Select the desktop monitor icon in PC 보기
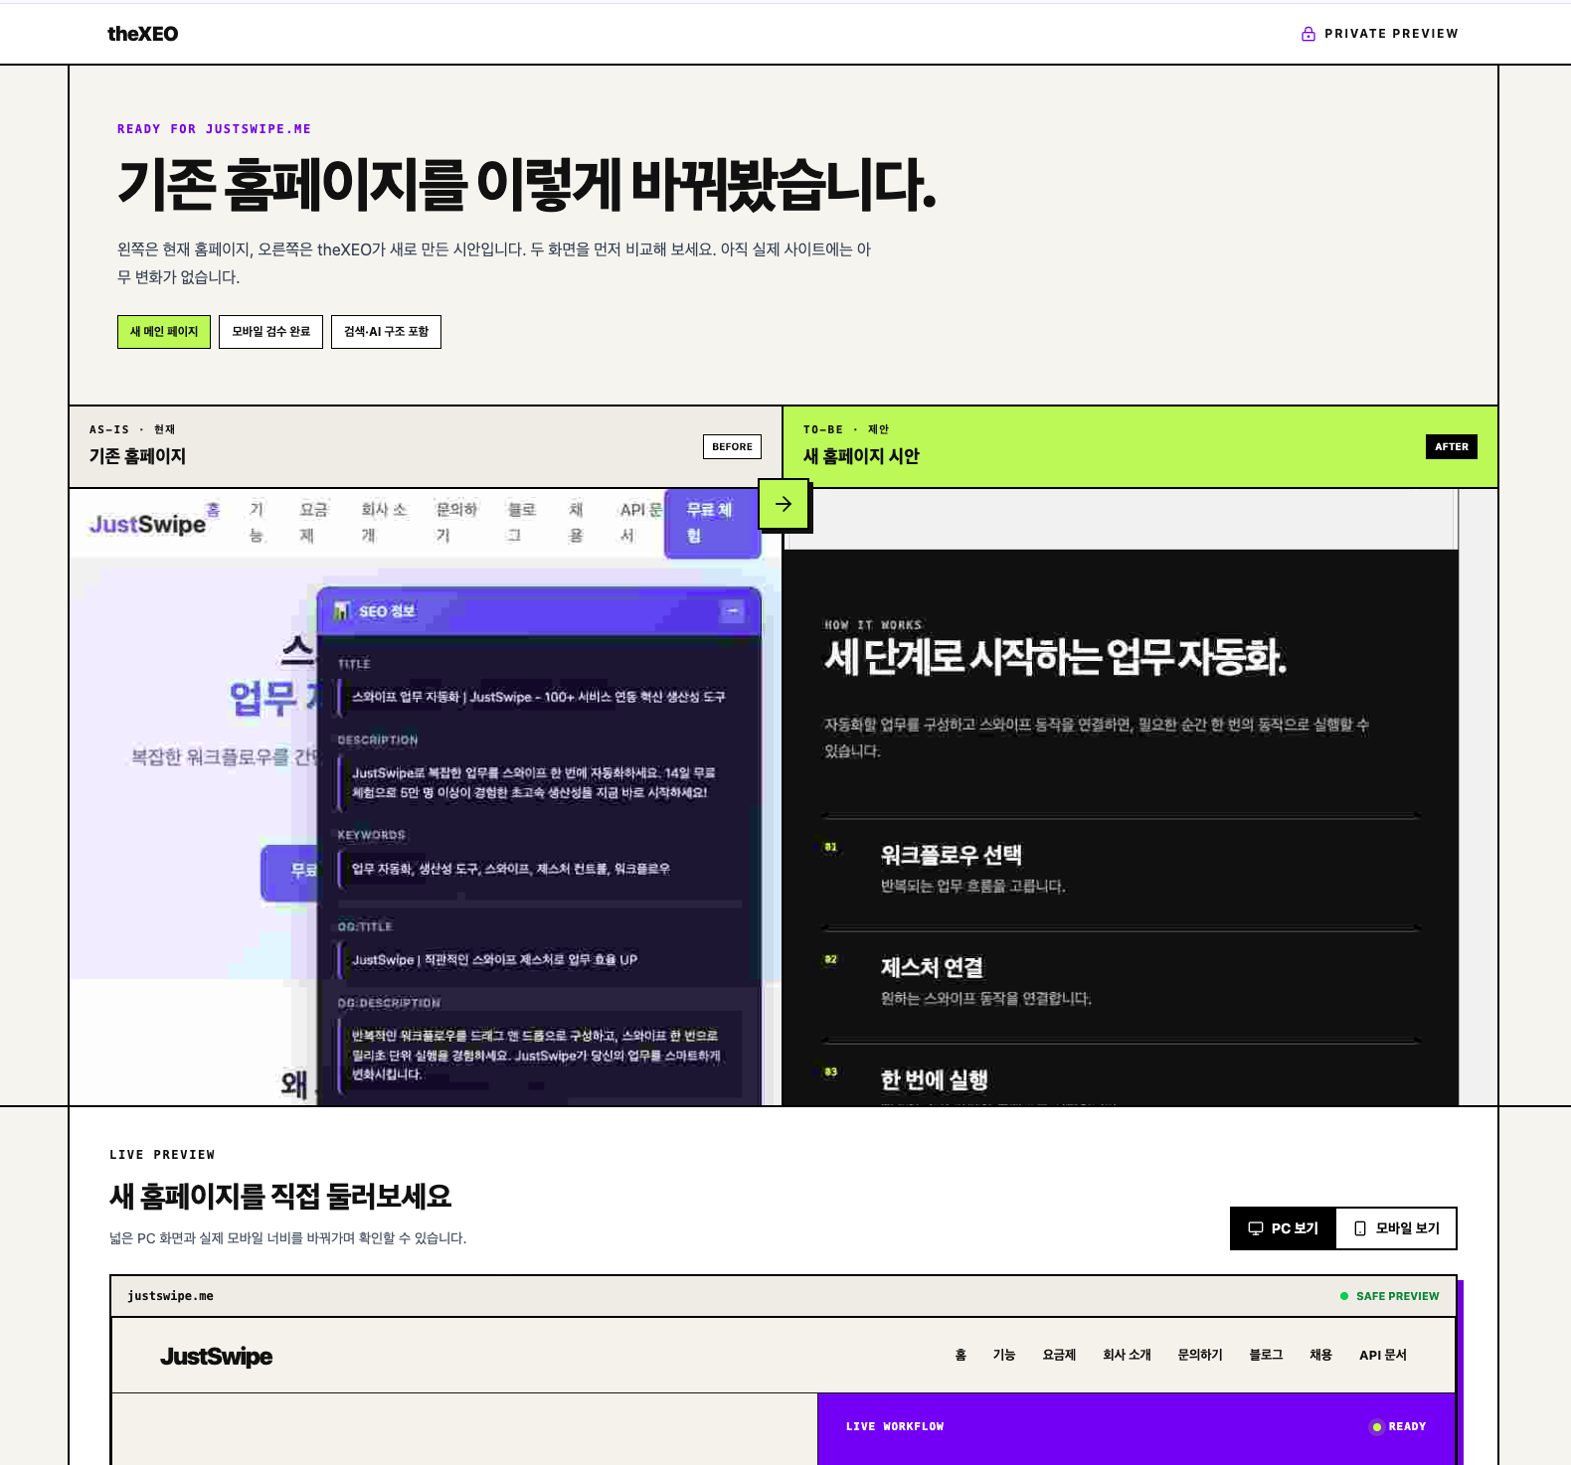The width and height of the screenshot is (1571, 1465). click(x=1256, y=1228)
